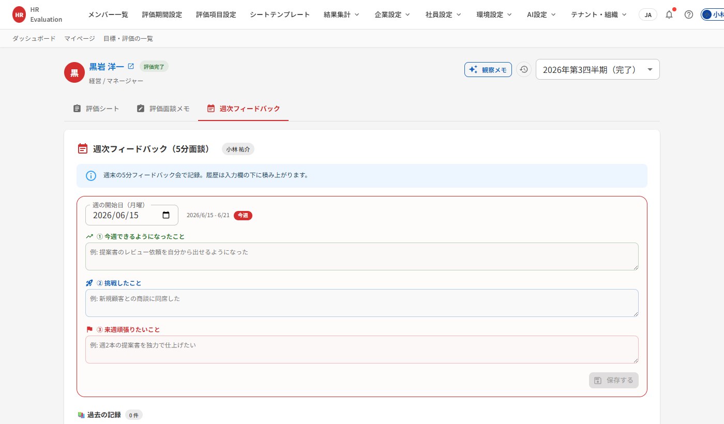Click the 保存する button
The width and height of the screenshot is (724, 424).
pos(614,381)
